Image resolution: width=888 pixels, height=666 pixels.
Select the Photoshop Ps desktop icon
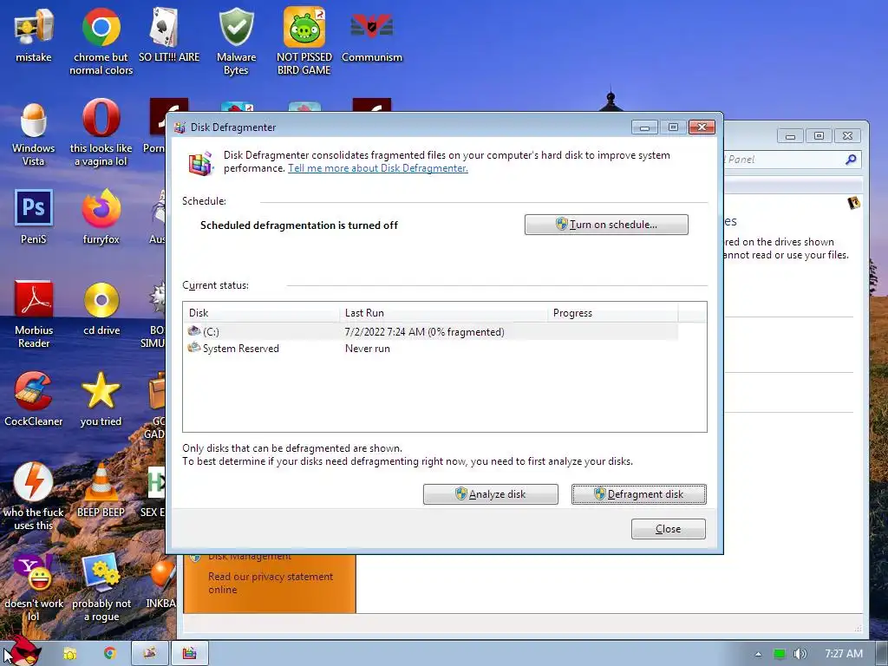click(x=34, y=217)
